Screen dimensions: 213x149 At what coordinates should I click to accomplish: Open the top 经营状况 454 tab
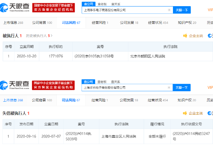(x=158, y=23)
